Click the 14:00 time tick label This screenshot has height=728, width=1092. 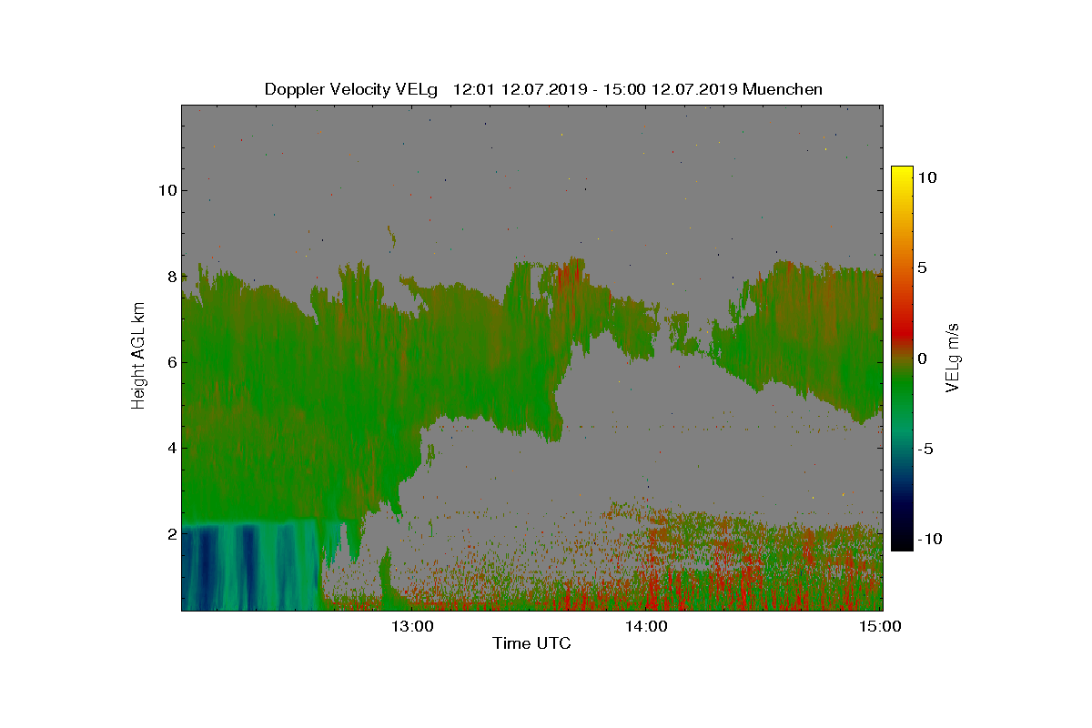646,626
